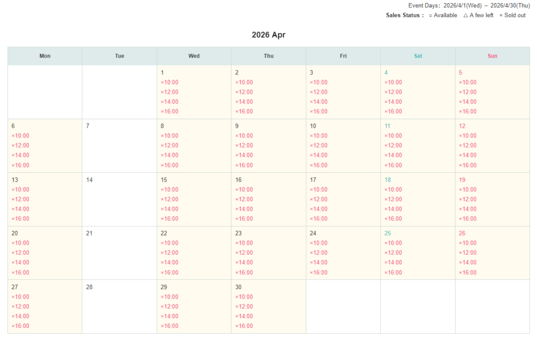Select 14:00 on Sunday April 26

pos(467,262)
